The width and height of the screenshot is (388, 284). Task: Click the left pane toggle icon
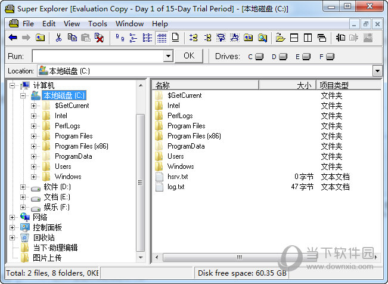(x=340, y=38)
